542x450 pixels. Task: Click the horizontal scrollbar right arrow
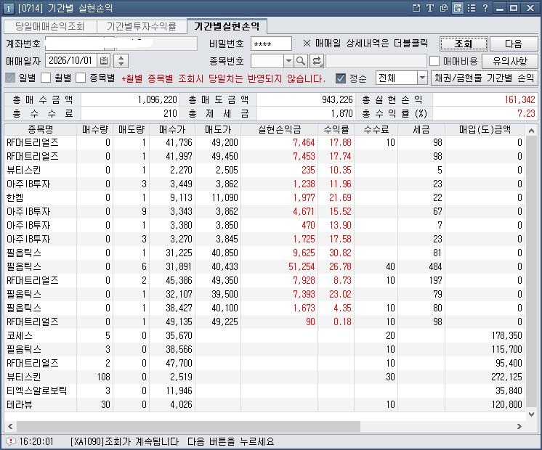pyautogui.click(x=519, y=427)
